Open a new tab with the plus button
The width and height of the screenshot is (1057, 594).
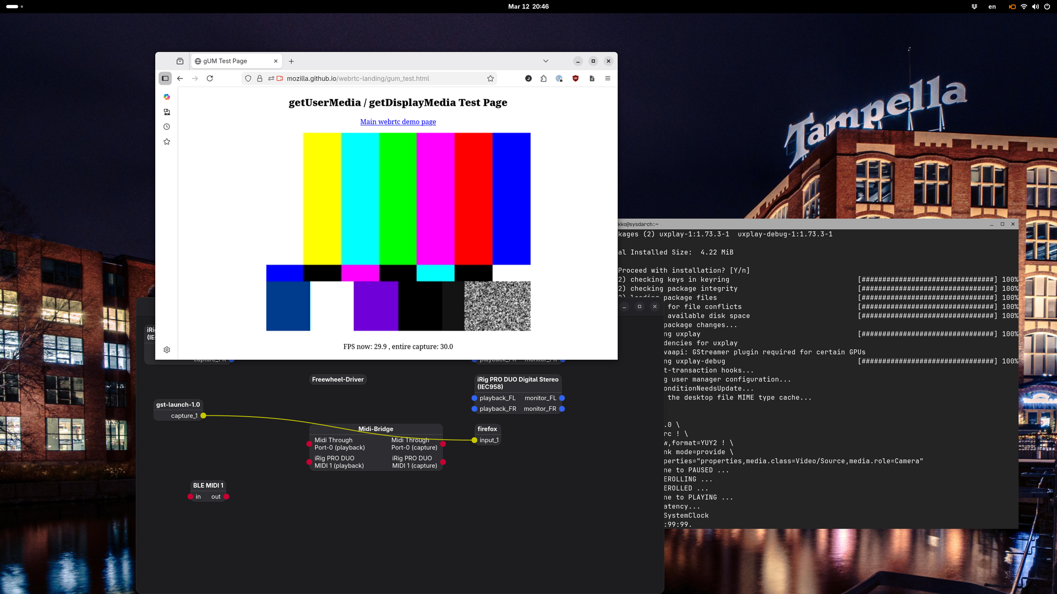tap(291, 61)
